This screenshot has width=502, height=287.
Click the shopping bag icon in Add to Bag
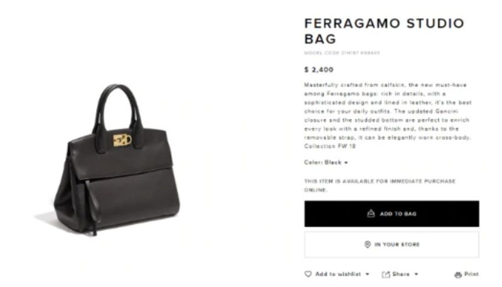tap(371, 214)
